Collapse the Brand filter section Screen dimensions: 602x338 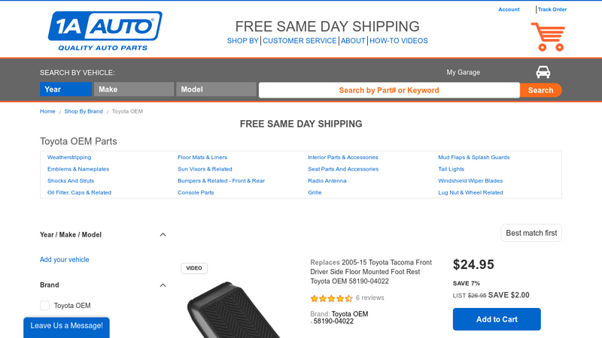[163, 285]
